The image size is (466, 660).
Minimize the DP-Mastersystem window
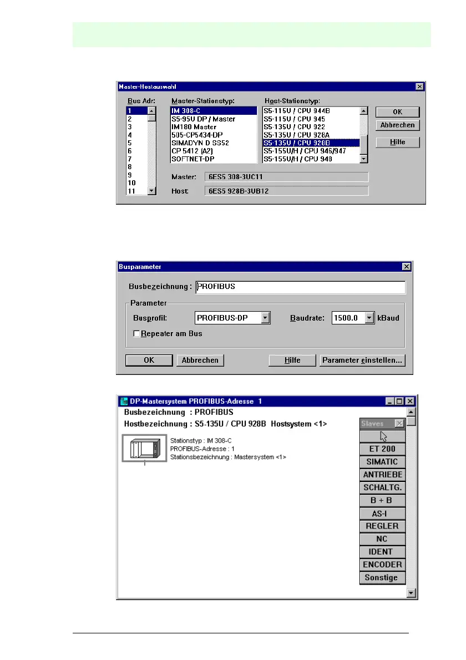pyautogui.click(x=390, y=401)
